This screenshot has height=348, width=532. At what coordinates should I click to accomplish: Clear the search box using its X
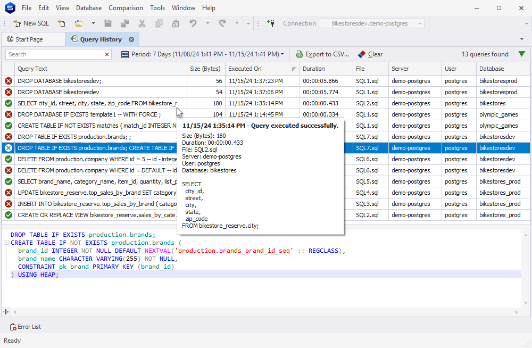coord(106,54)
